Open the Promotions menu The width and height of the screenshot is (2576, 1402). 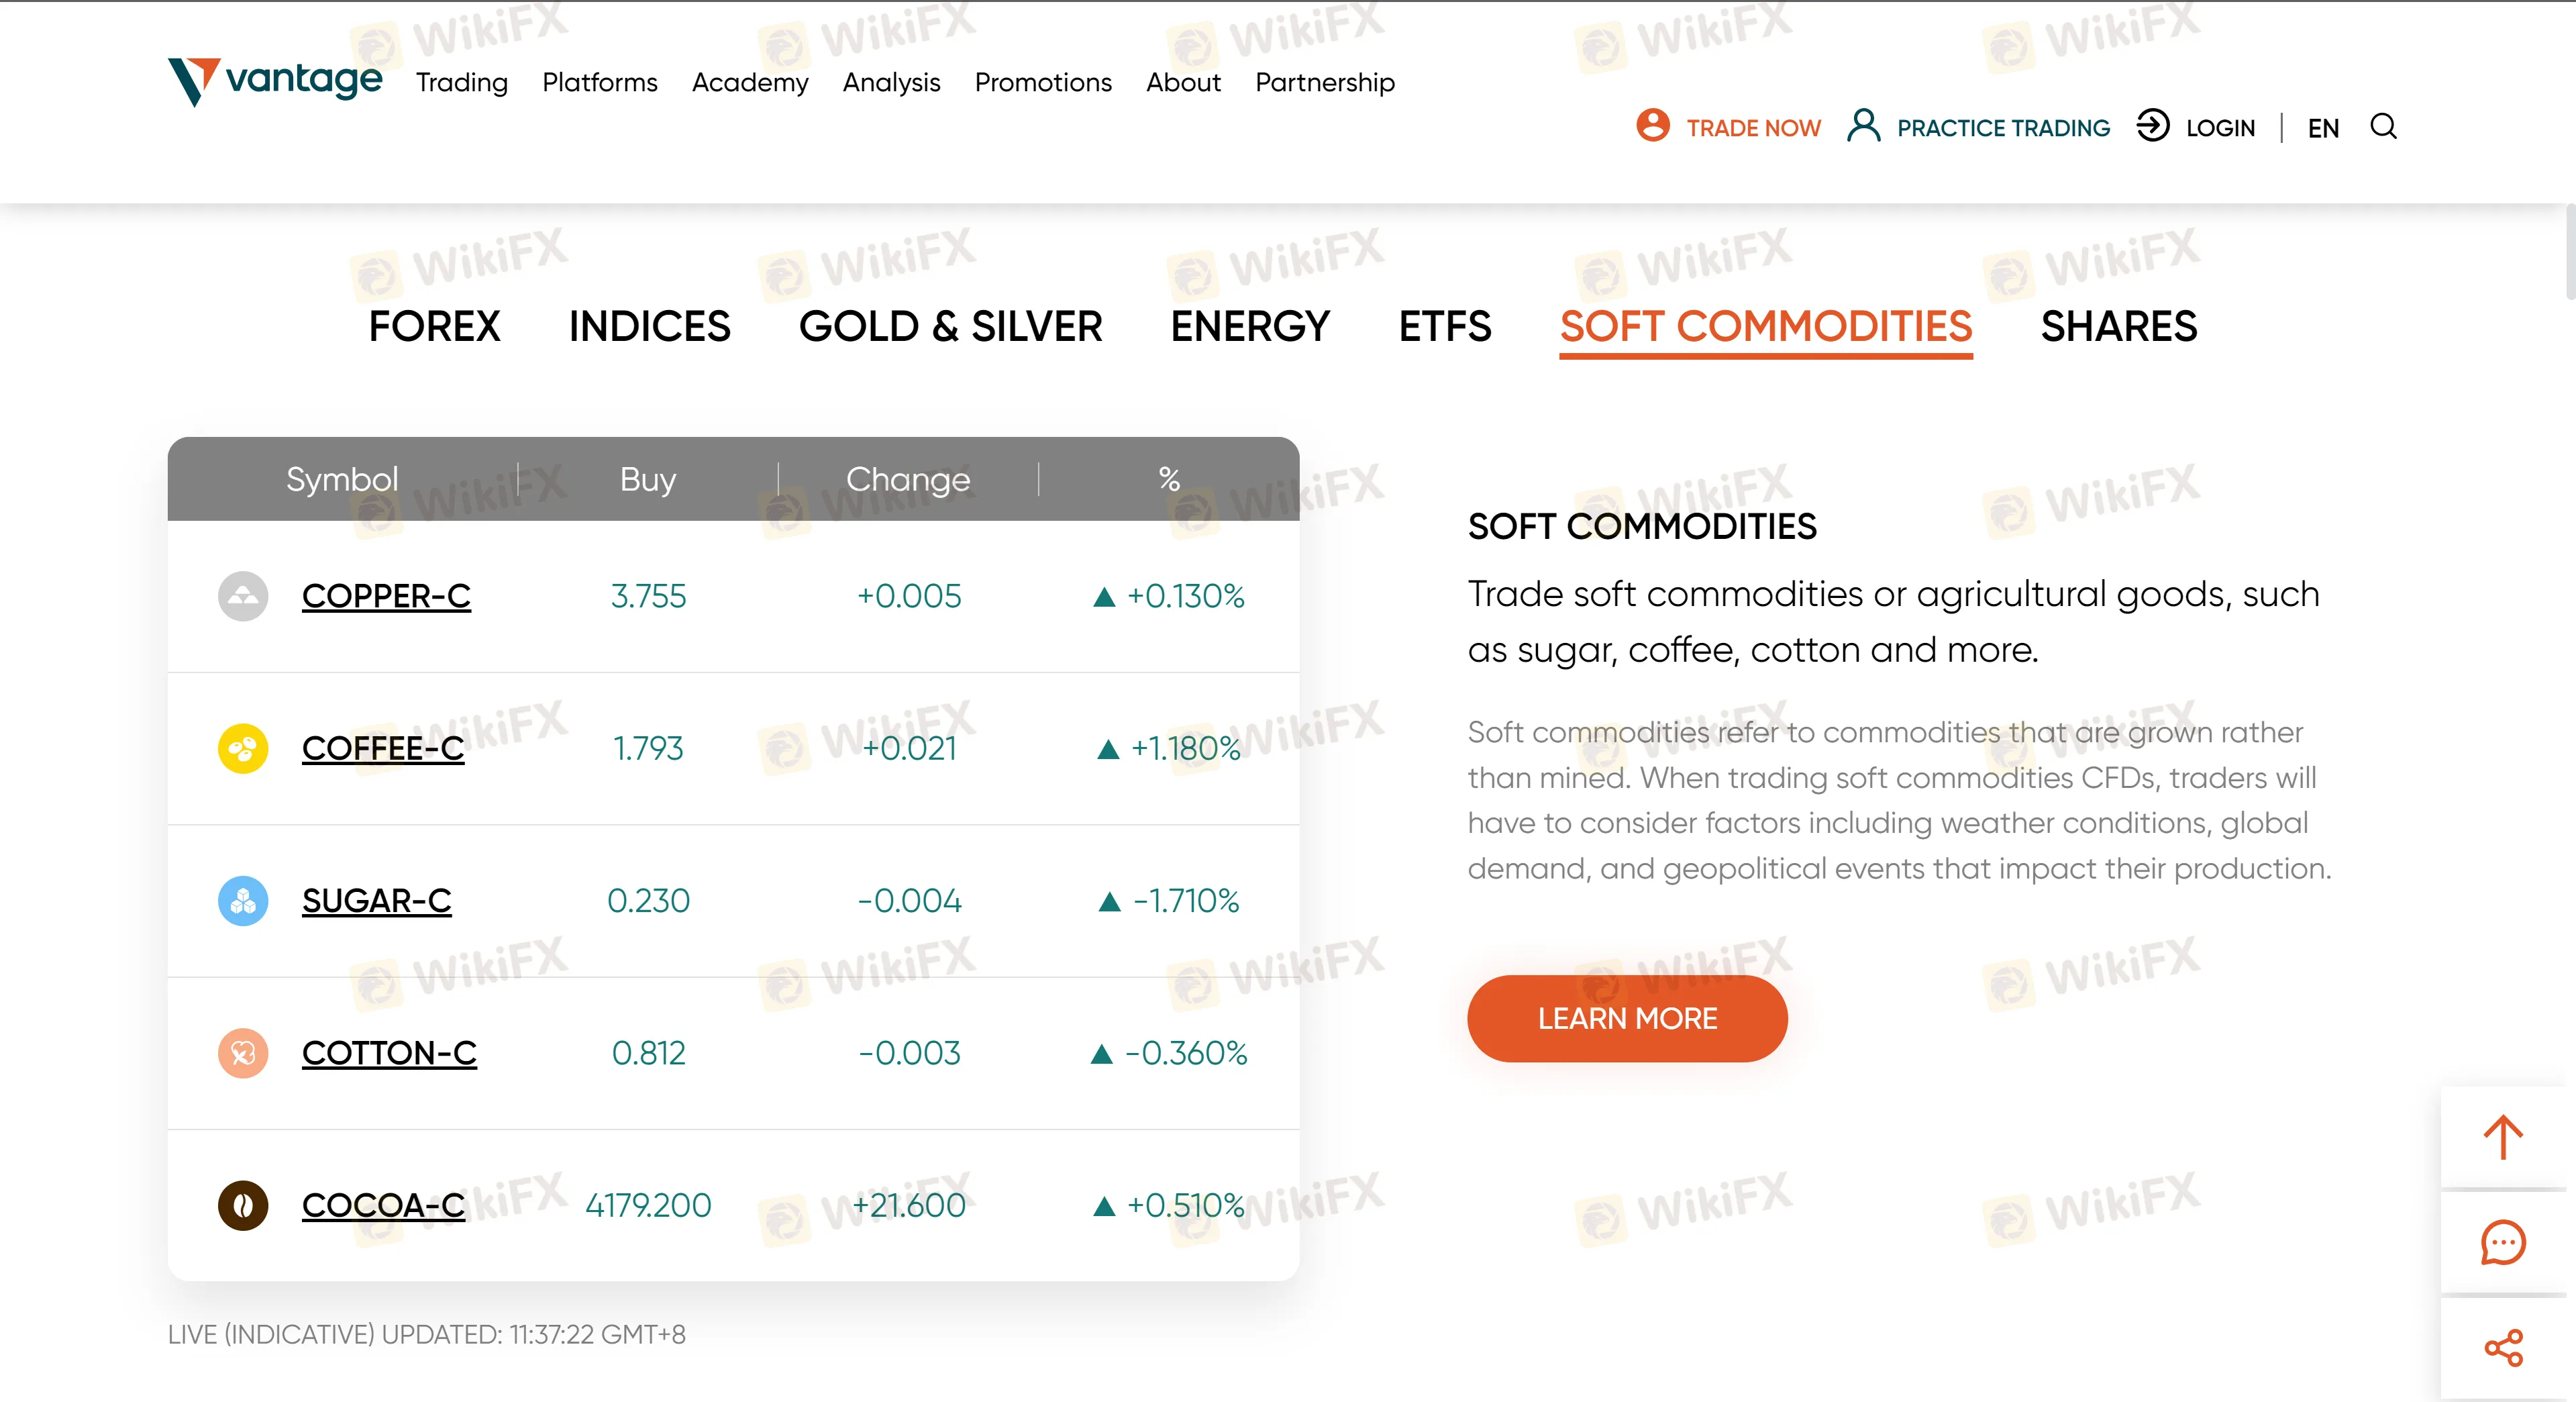(x=1043, y=83)
